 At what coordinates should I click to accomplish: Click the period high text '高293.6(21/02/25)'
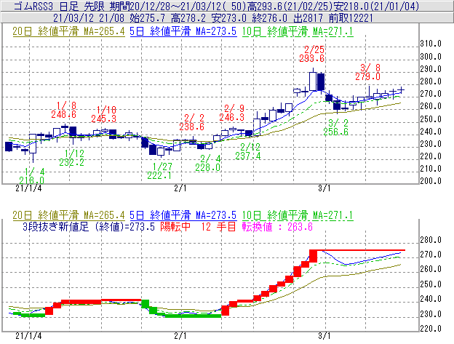[x=290, y=6]
